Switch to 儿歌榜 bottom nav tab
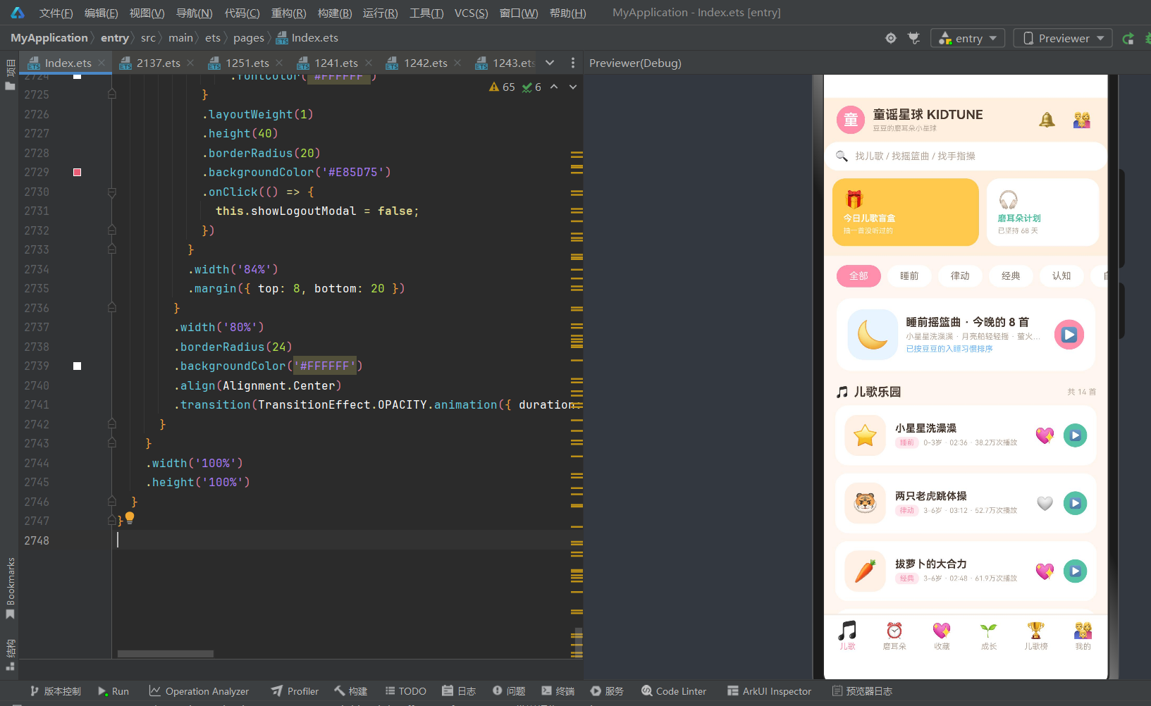Image resolution: width=1151 pixels, height=706 pixels. 1036,636
